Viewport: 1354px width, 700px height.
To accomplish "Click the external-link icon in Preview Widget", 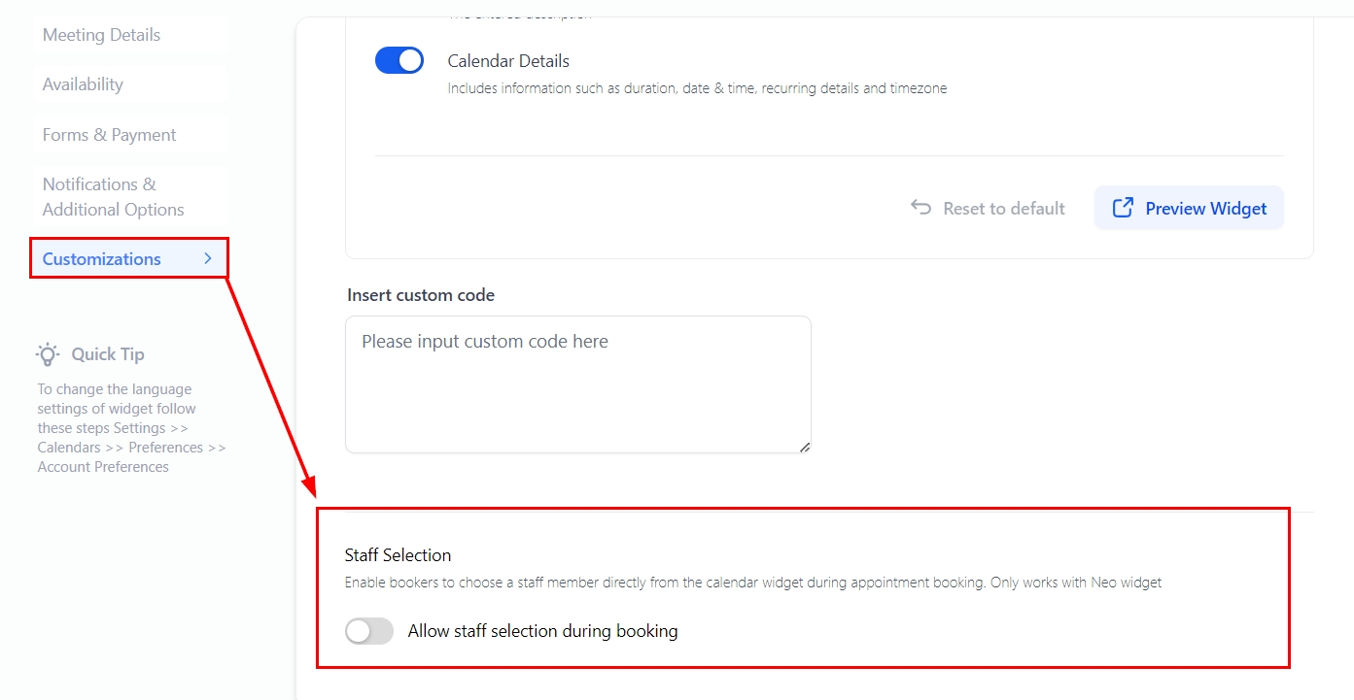I will pyautogui.click(x=1123, y=208).
